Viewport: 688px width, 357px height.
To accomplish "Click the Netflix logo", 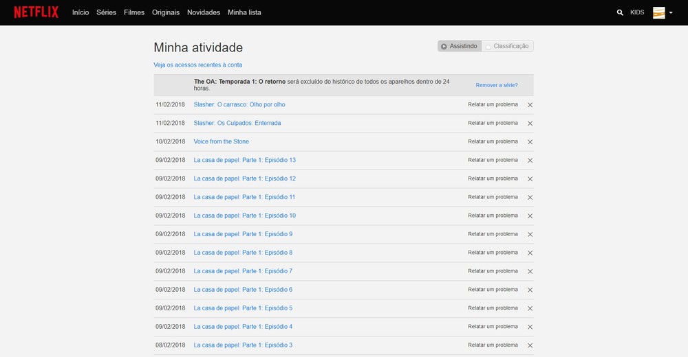I will click(x=36, y=12).
